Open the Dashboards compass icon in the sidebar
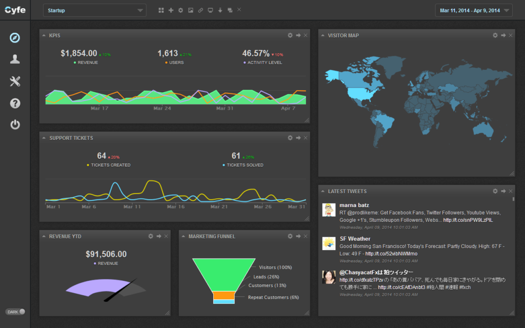Image resolution: width=525 pixels, height=328 pixels. (x=15, y=37)
